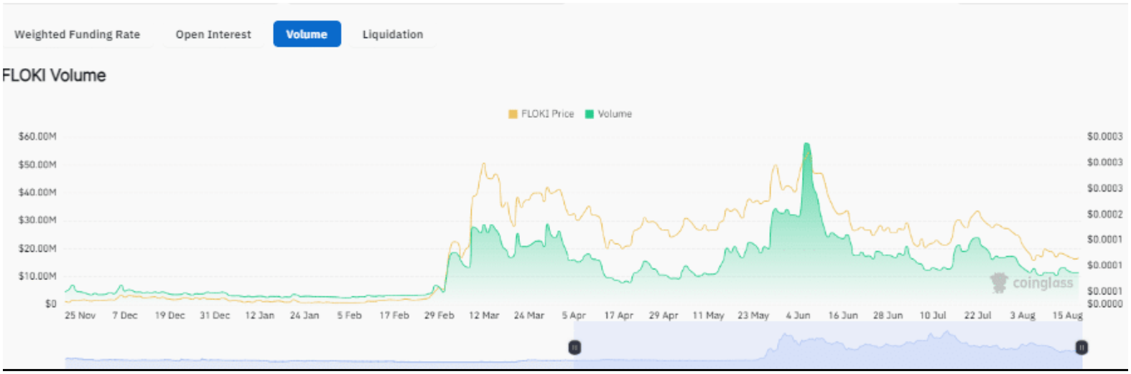Click the 5 Apr date label
The height and width of the screenshot is (374, 1131).
(574, 315)
